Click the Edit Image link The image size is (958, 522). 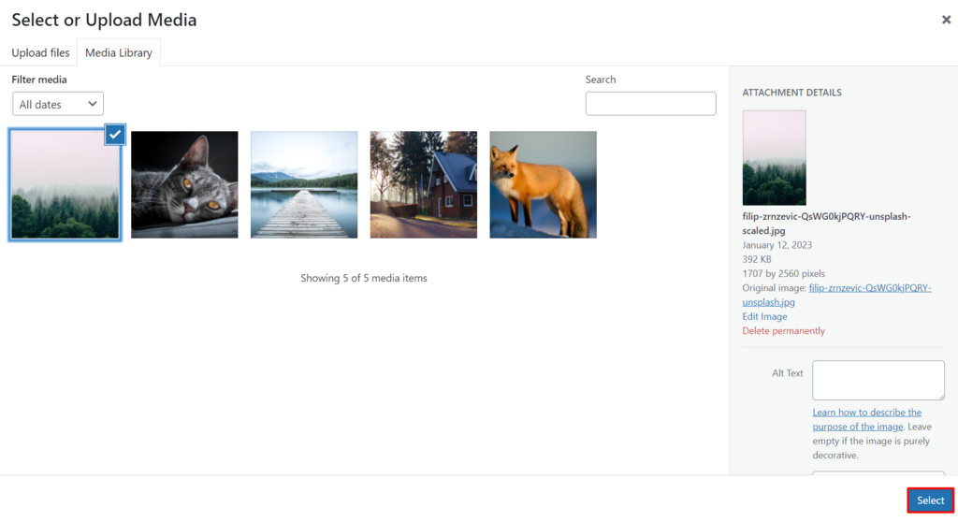pyautogui.click(x=764, y=316)
